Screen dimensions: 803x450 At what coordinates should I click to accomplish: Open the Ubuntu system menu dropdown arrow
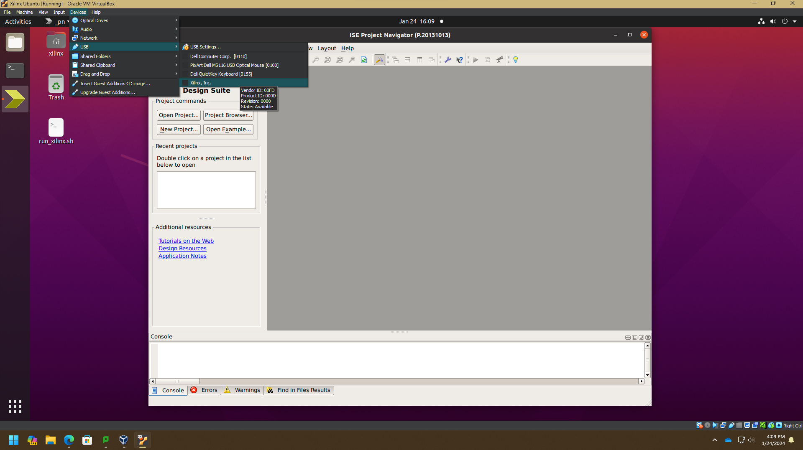[x=795, y=21]
